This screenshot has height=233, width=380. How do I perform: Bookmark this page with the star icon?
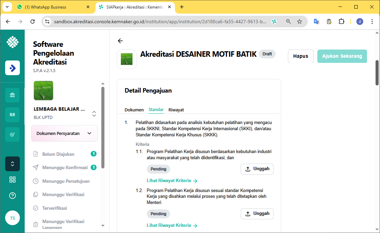(x=300, y=22)
